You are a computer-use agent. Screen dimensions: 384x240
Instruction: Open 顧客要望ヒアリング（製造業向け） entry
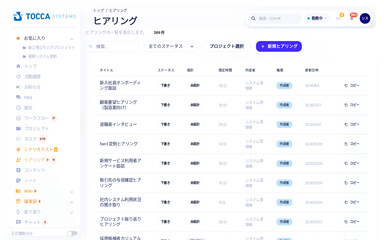pyautogui.click(x=118, y=105)
